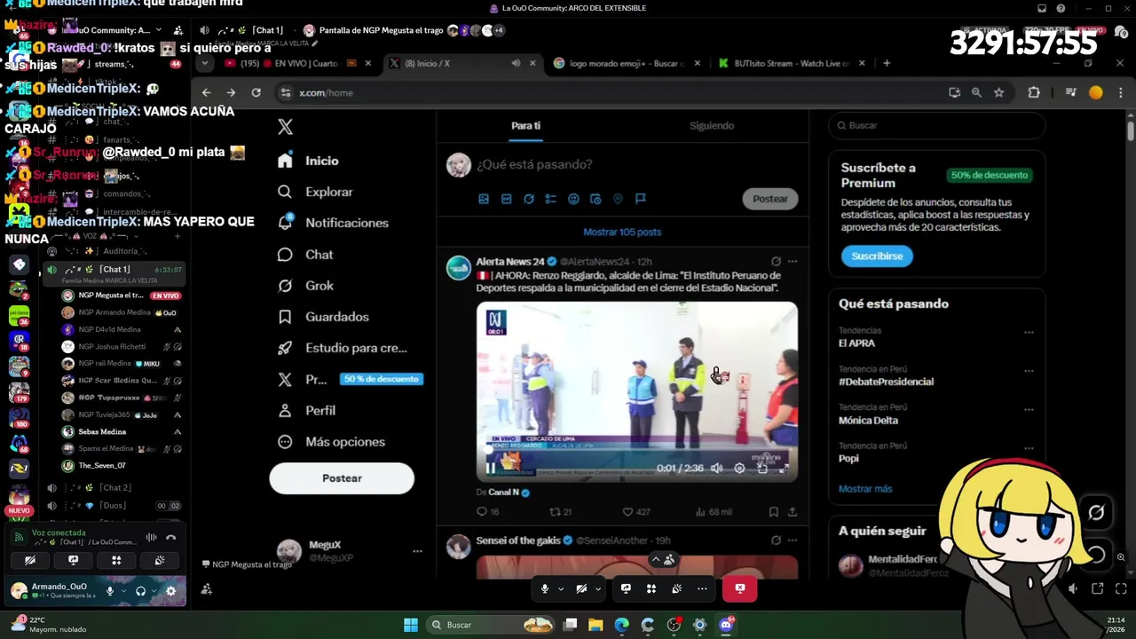Screen dimensions: 1136x639
Task: Stop the stream with the red button
Action: pos(739,588)
